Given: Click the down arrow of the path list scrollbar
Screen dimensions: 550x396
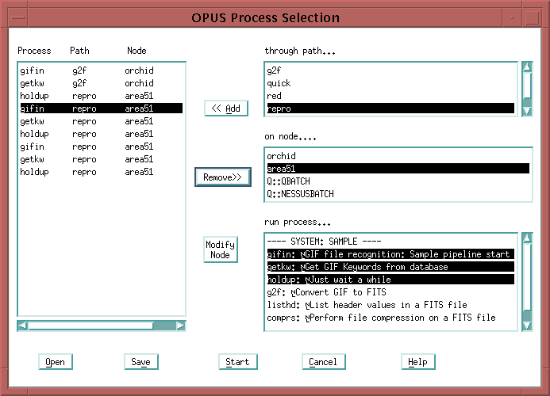Looking at the screenshot, I should point(526,111).
